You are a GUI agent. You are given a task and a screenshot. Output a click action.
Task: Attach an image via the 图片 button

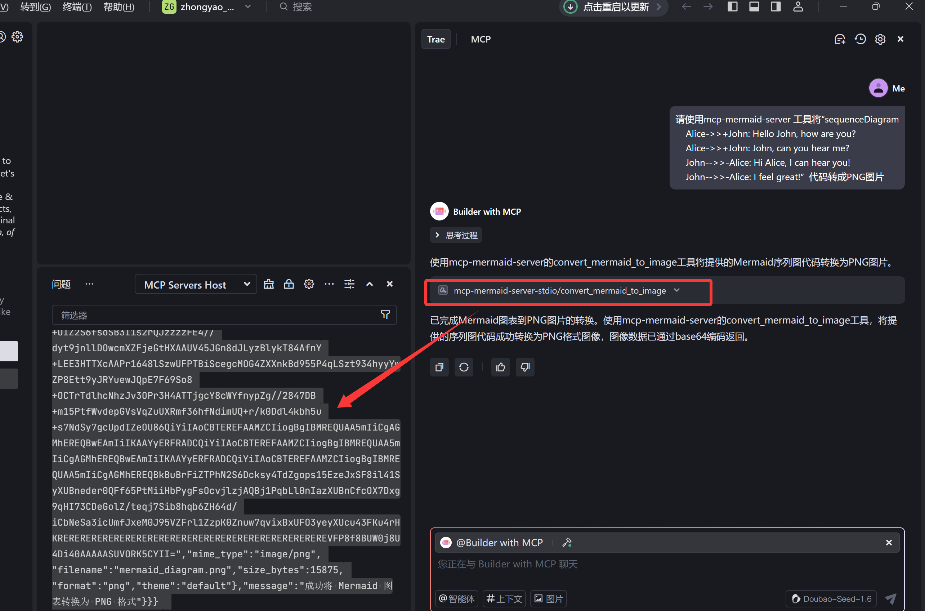(548, 598)
